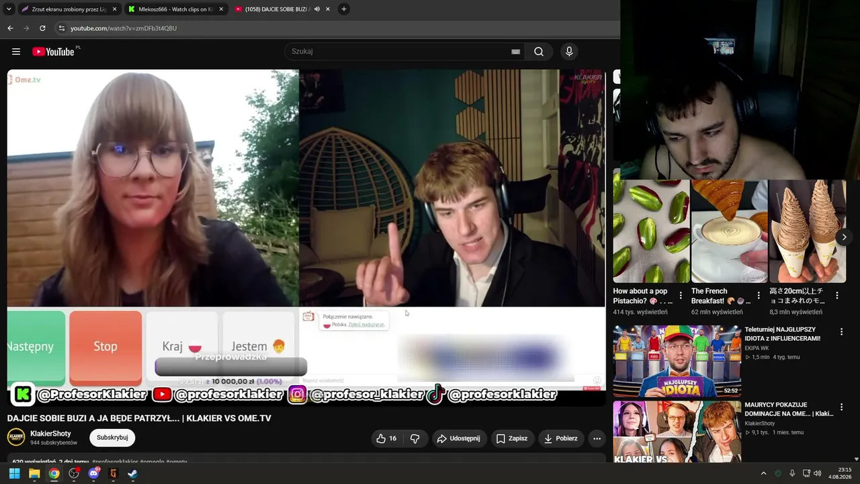The height and width of the screenshot is (484, 860).
Task: Open the volume control in system tray
Action: pos(818,474)
